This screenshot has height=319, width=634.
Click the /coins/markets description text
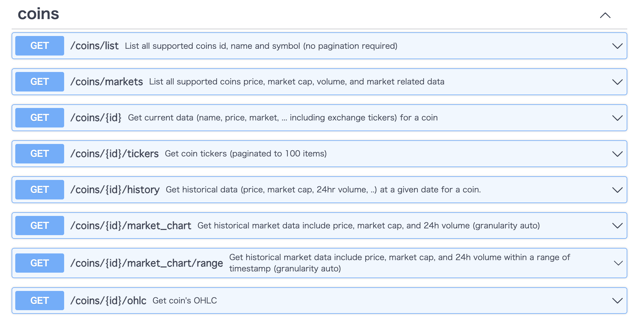(297, 81)
